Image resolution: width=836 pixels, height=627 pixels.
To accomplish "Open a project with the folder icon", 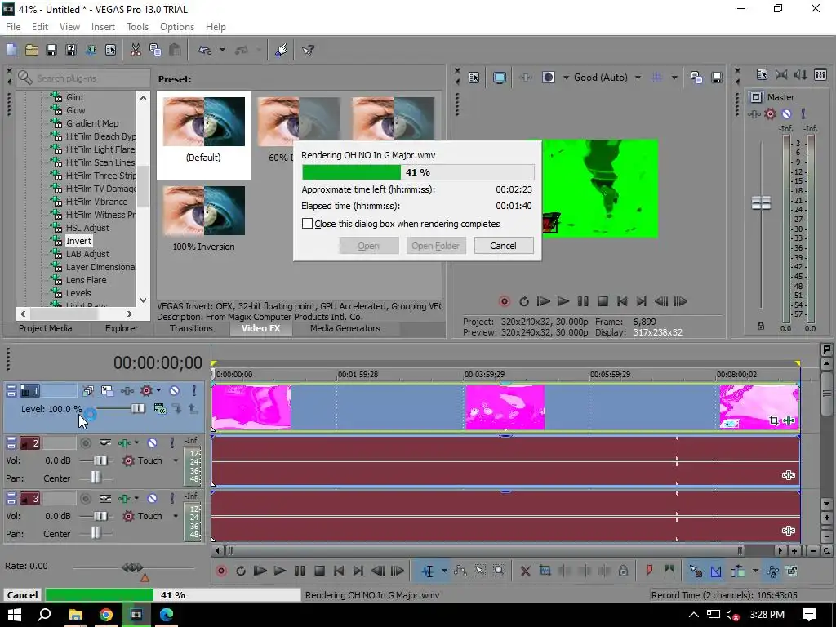I will coord(32,50).
